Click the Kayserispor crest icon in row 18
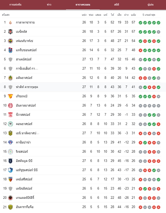Screen dimensions: 166x213 10,179
